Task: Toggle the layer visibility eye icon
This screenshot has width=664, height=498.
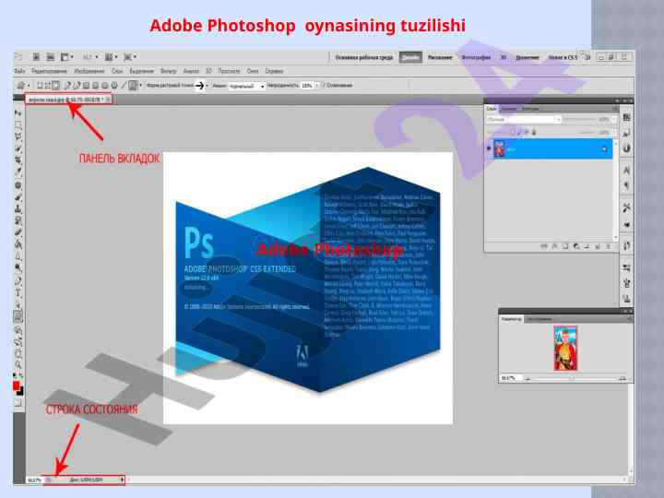Action: coord(489,148)
